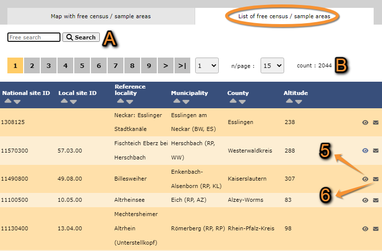Click the envelope icon for site 1308125
382x251 pixels.
coord(376,123)
